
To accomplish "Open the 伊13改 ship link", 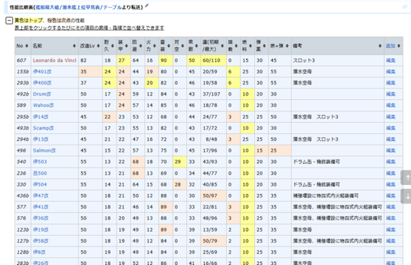I will pyautogui.click(x=40, y=139).
